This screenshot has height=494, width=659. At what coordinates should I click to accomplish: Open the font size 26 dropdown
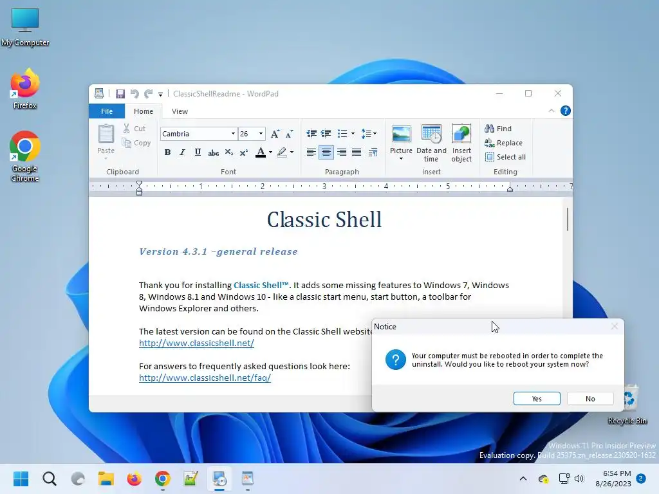pos(261,134)
